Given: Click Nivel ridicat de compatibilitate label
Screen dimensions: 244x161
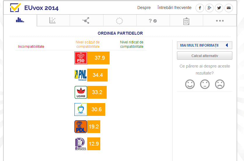Looking at the screenshot, I should tap(132, 44).
